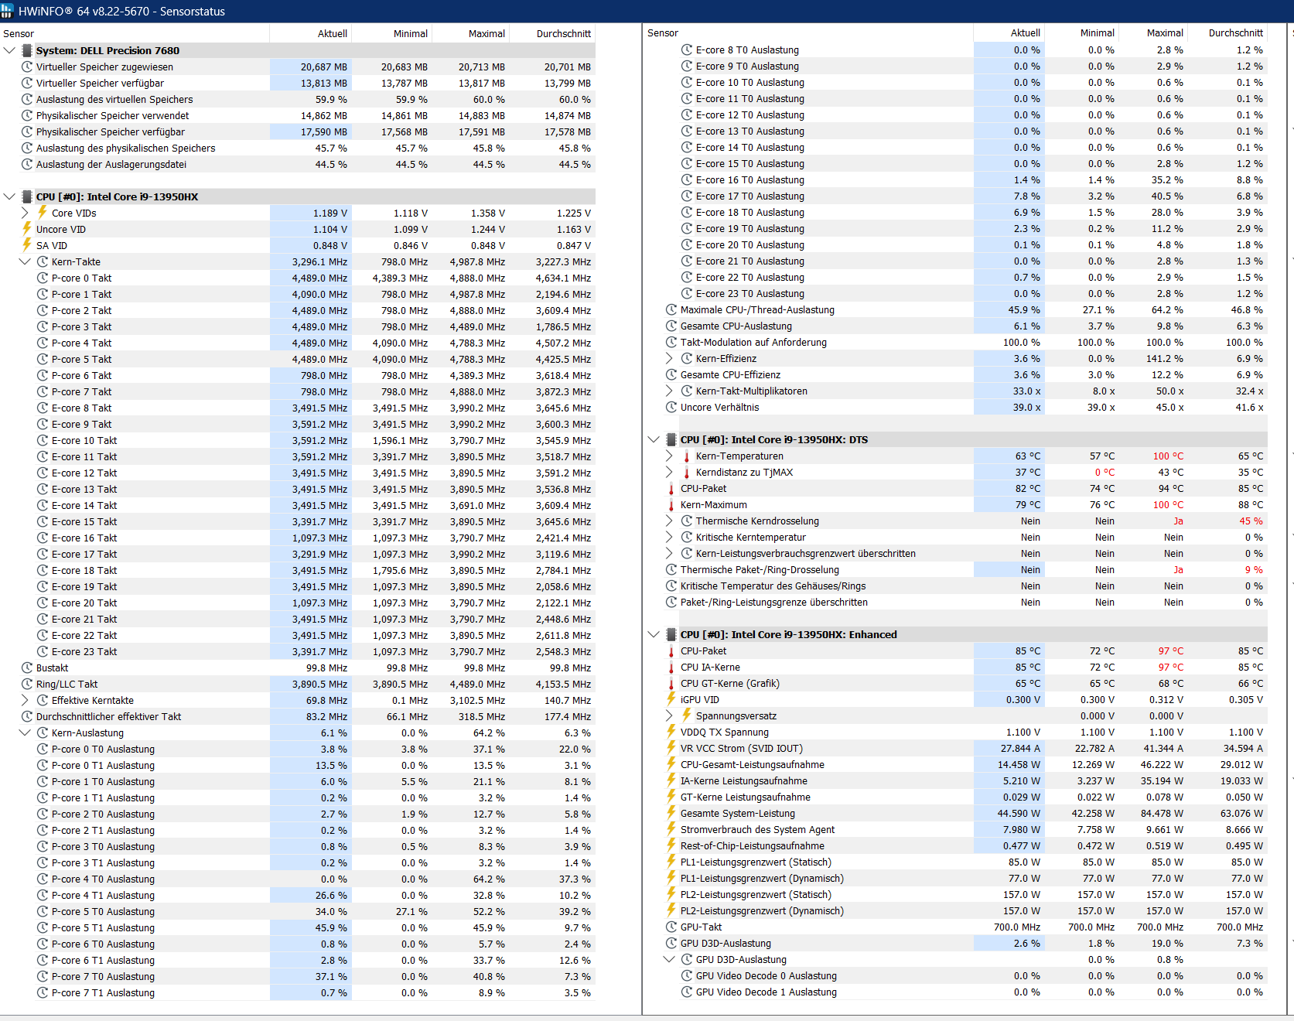Viewport: 1294px width, 1021px height.
Task: Expand the Kern-Effizienz row
Action: click(x=669, y=358)
